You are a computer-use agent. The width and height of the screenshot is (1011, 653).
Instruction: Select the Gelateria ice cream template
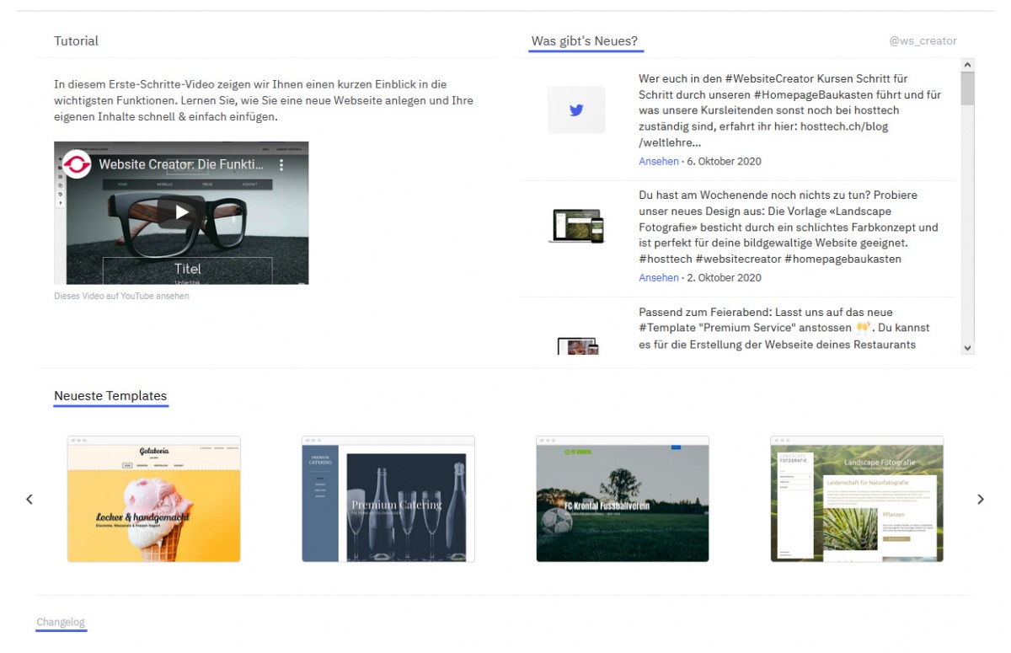tap(154, 499)
